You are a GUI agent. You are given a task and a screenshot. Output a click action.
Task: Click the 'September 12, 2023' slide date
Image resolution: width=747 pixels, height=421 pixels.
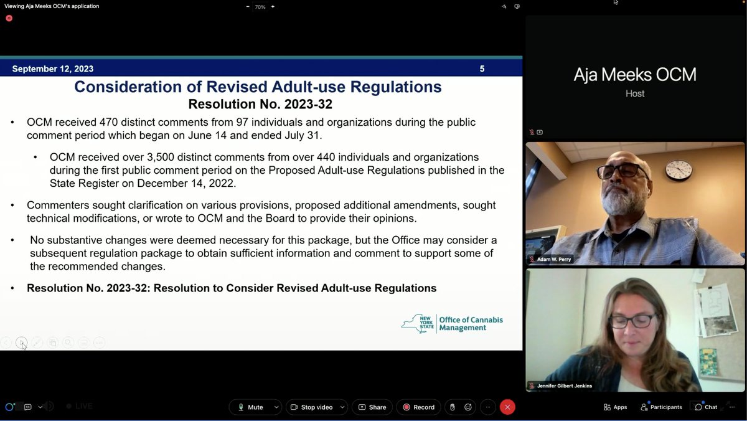click(53, 69)
